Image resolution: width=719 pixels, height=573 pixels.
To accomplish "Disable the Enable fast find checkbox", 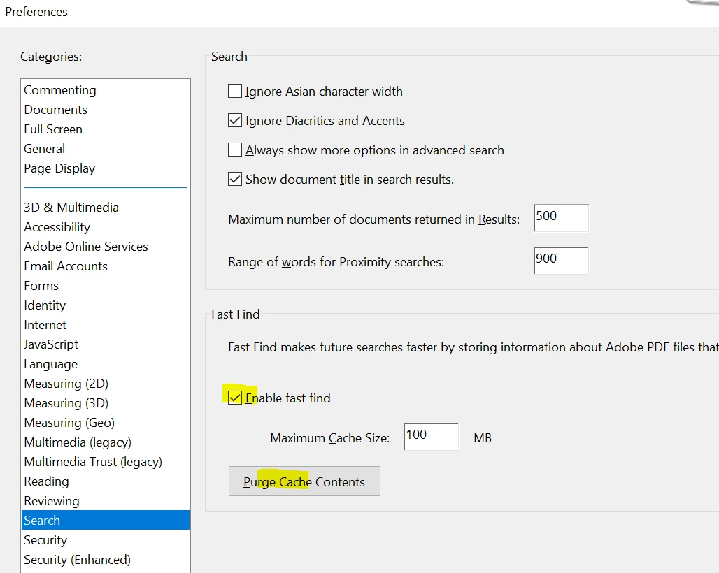I will click(235, 398).
